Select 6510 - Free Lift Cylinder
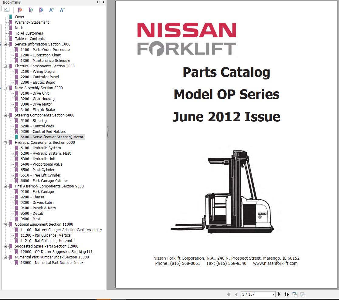This screenshot has width=339, height=300. [x=40, y=175]
